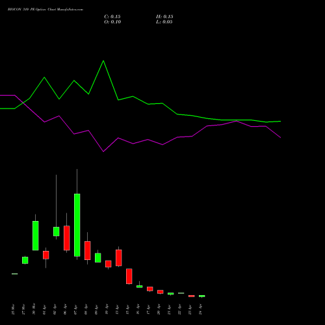Click the red candlestick body for 08 Apr
Screen dimensions: 325x325
[88, 250]
